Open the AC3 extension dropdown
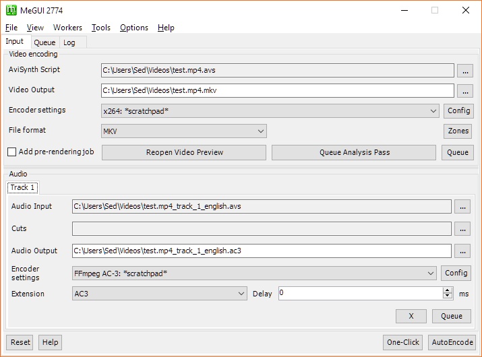The width and height of the screenshot is (482, 357). click(241, 294)
